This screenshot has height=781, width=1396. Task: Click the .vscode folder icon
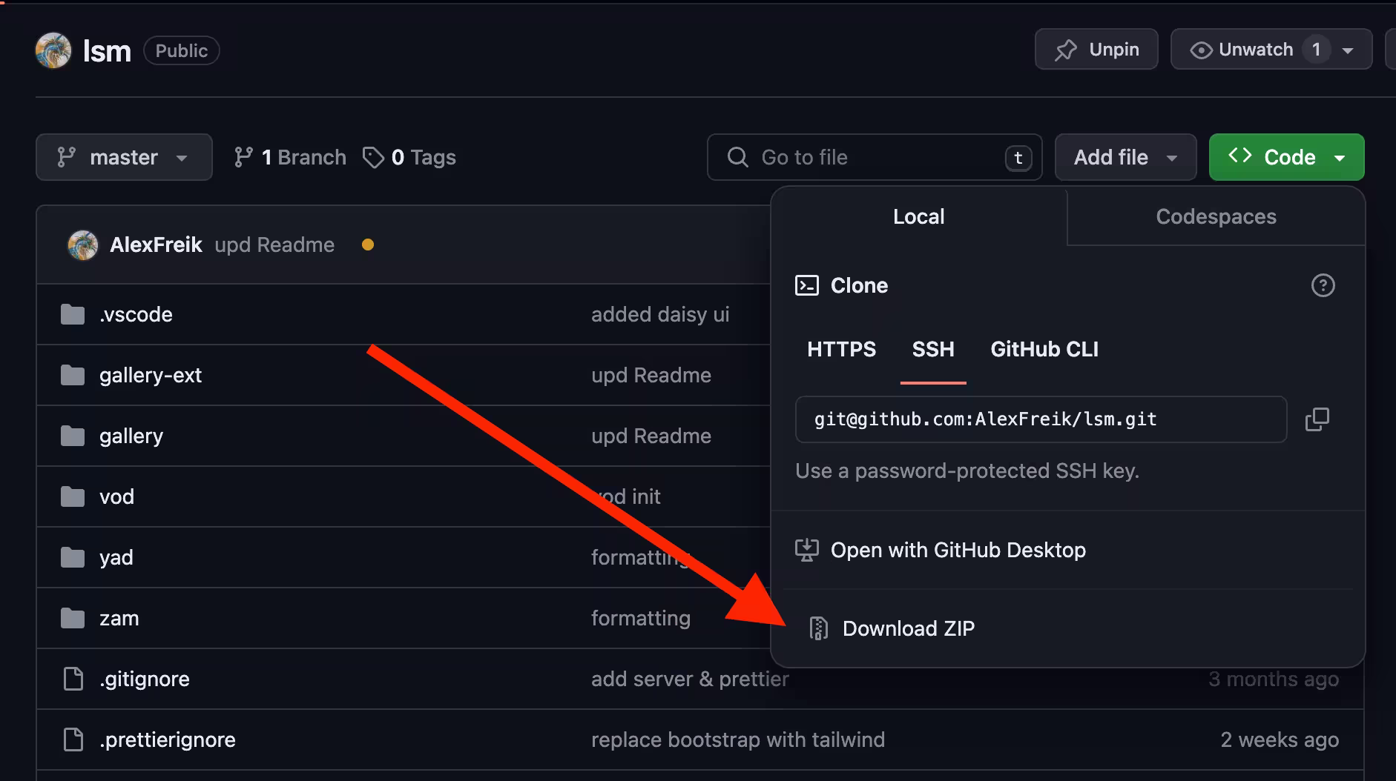click(x=73, y=314)
